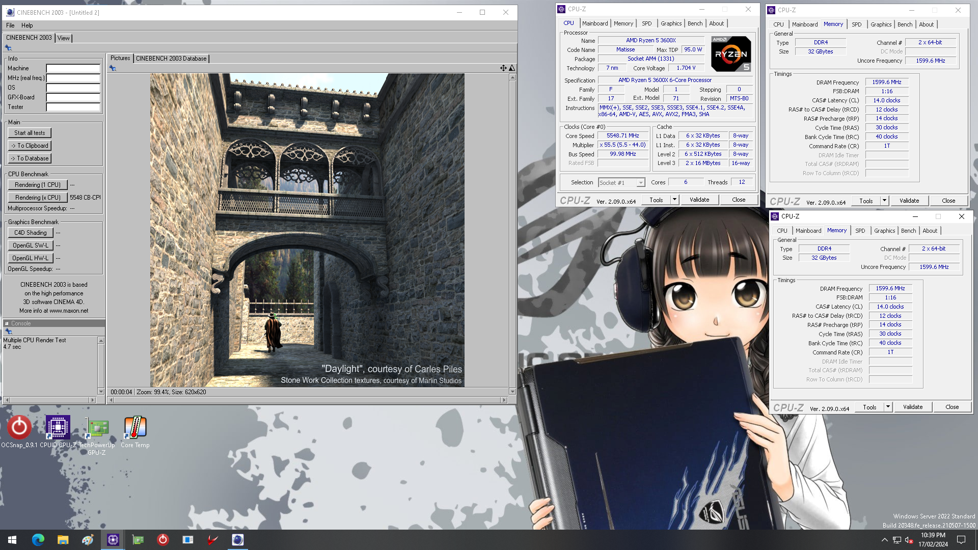Click the OS input field

73,88
